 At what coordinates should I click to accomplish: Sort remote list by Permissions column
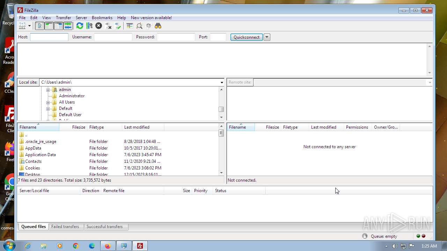pyautogui.click(x=358, y=127)
